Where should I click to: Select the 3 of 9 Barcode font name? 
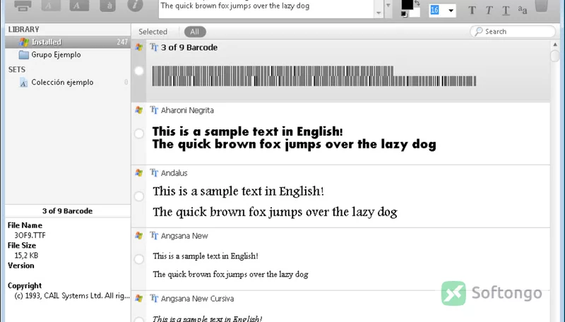[189, 47]
